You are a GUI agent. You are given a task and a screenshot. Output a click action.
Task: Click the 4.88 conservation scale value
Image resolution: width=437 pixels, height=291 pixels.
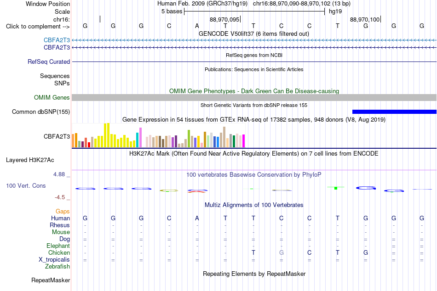(59, 174)
